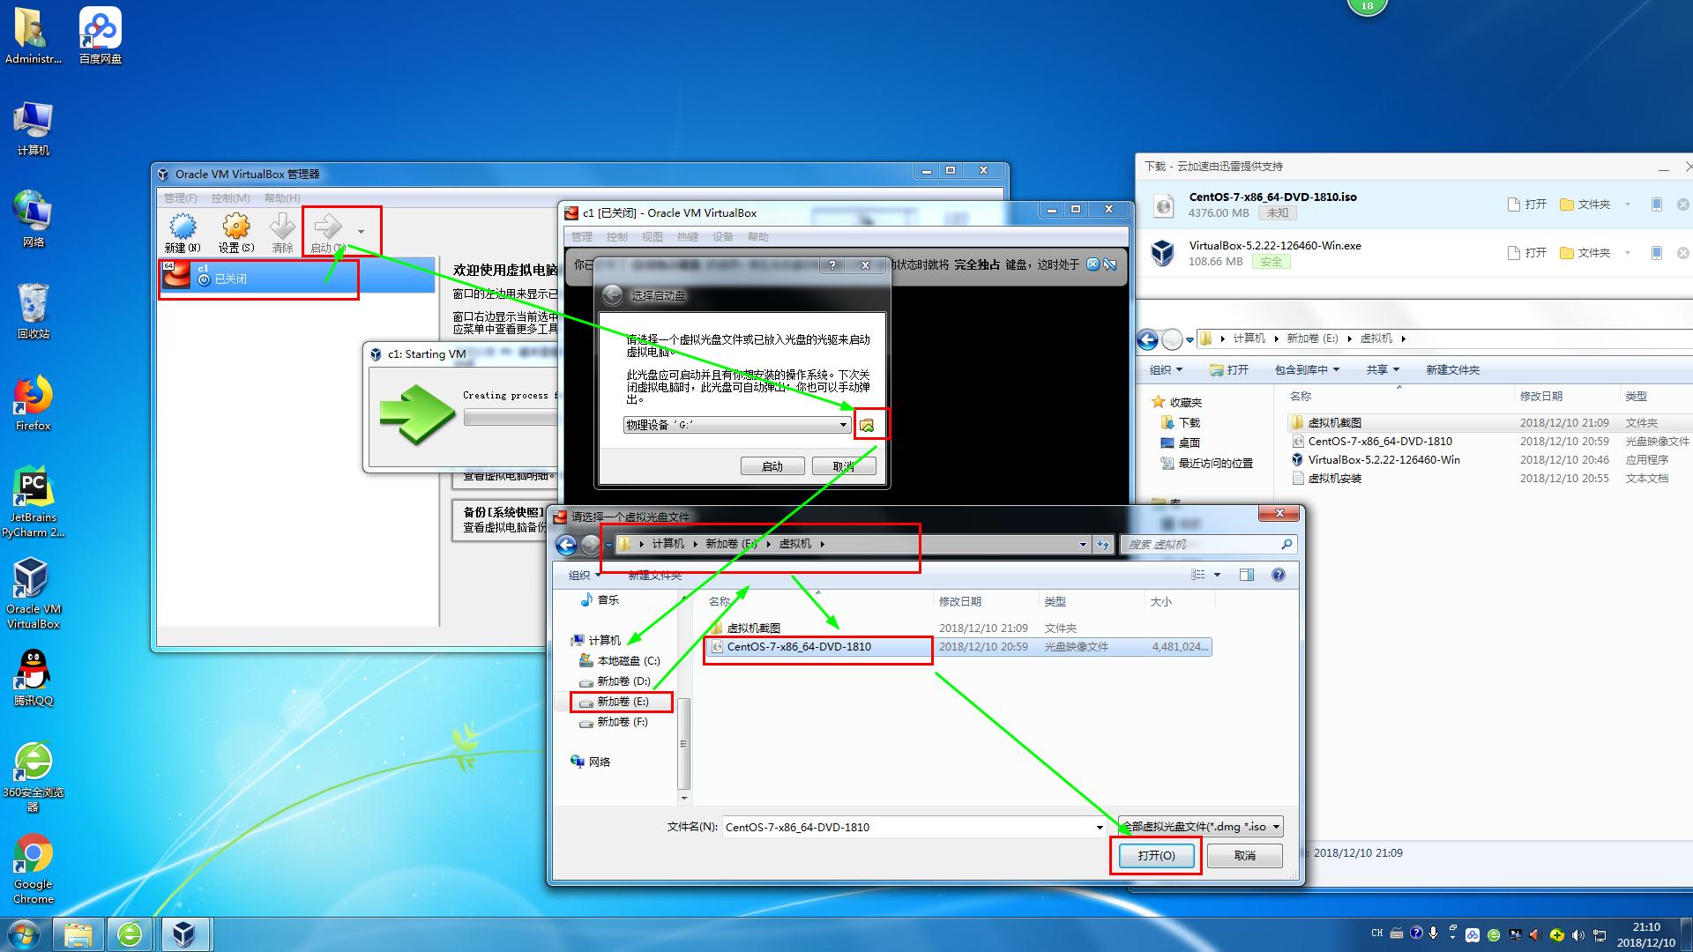Click the 打开(O) button in file picker
This screenshot has height=952, width=1693.
point(1156,856)
